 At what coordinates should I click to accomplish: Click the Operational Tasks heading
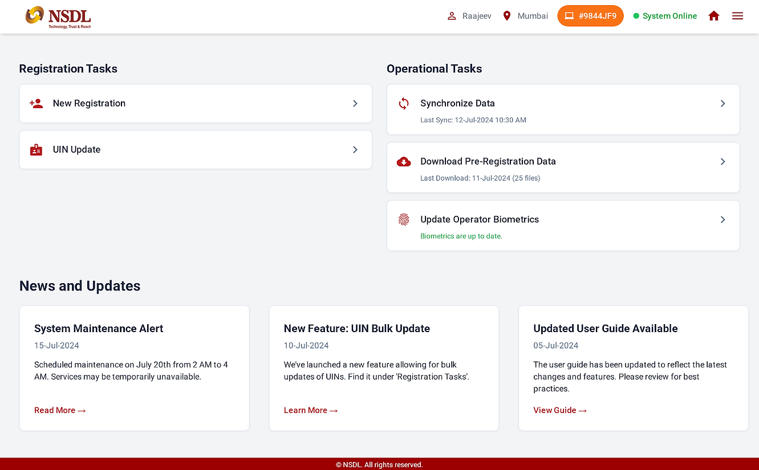(x=435, y=69)
